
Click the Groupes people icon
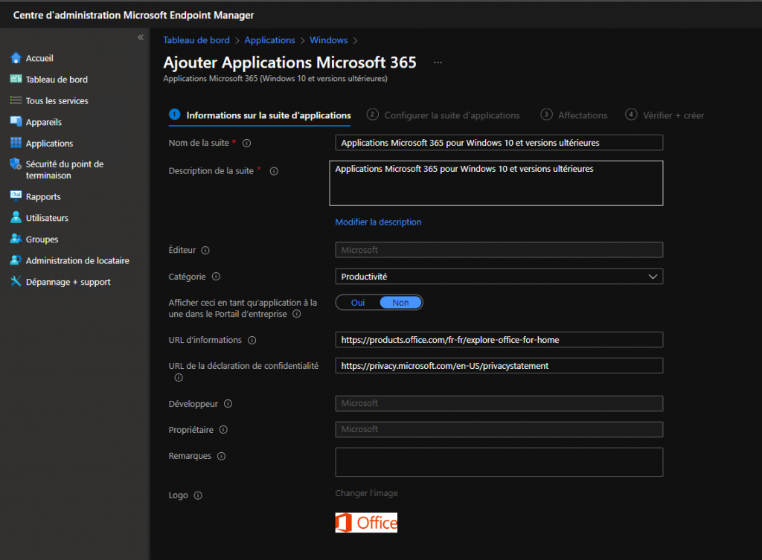coord(16,239)
